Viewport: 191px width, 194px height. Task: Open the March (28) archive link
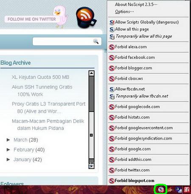26,140
